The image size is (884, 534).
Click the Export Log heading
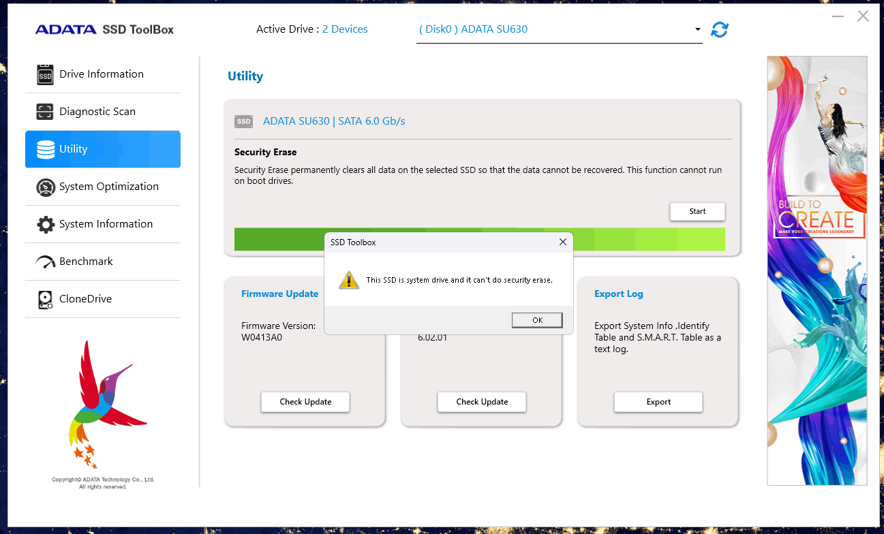[x=618, y=294]
